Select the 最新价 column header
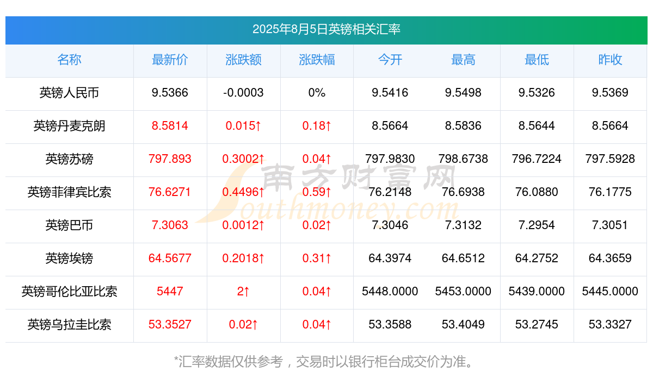This screenshot has height=379, width=653. [x=170, y=60]
